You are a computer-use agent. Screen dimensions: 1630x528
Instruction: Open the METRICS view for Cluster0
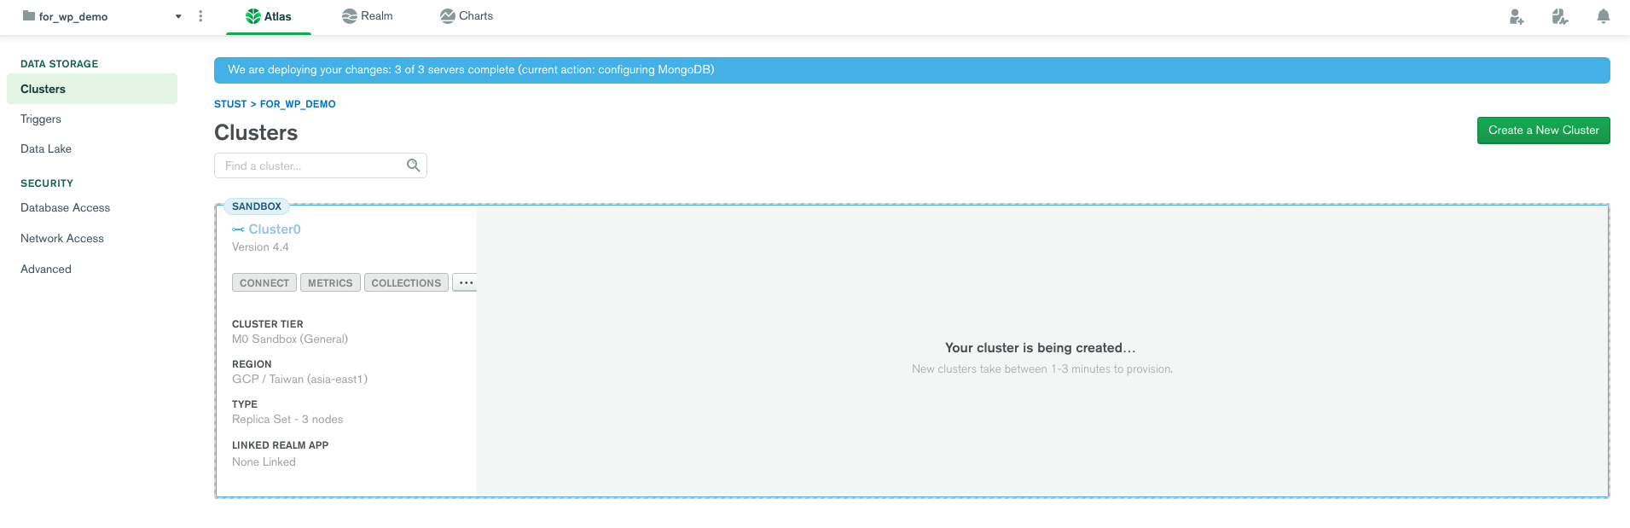coord(330,282)
